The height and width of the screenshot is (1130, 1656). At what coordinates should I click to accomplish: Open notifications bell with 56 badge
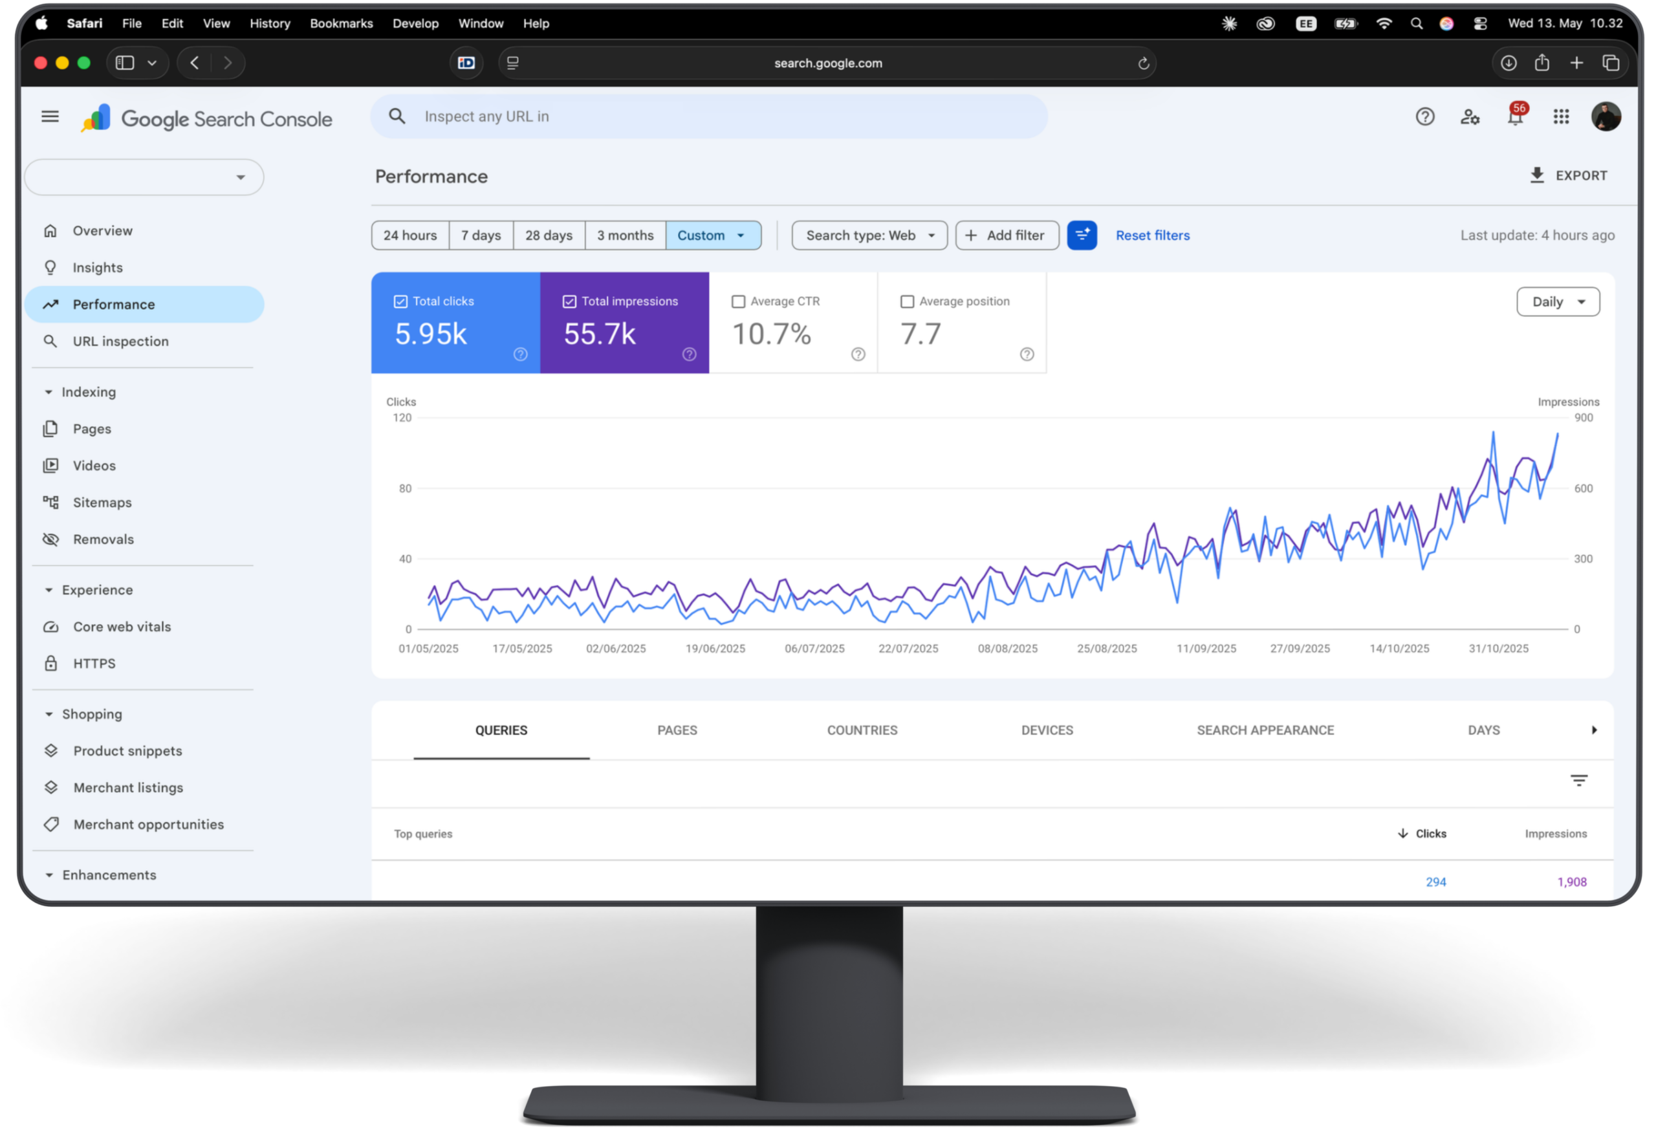coord(1516,115)
